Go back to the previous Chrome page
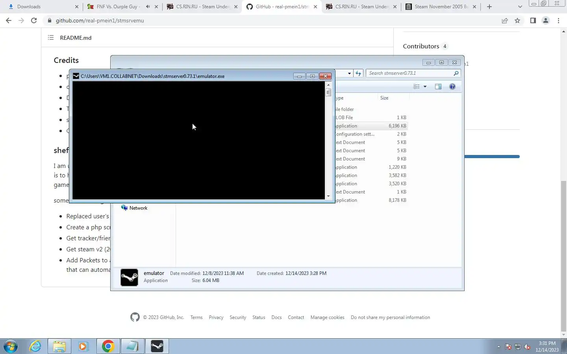 [x=9, y=20]
